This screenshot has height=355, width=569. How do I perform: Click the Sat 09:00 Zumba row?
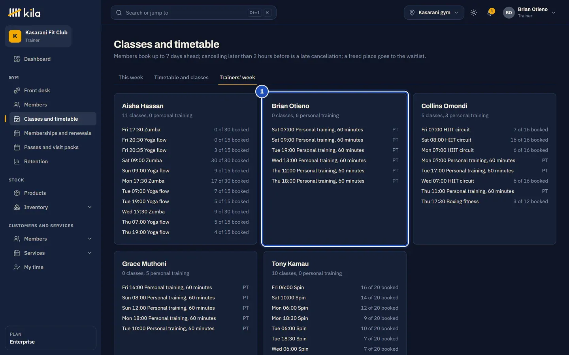[x=185, y=160]
